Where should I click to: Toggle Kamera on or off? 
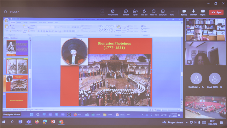pyautogui.click(x=184, y=12)
